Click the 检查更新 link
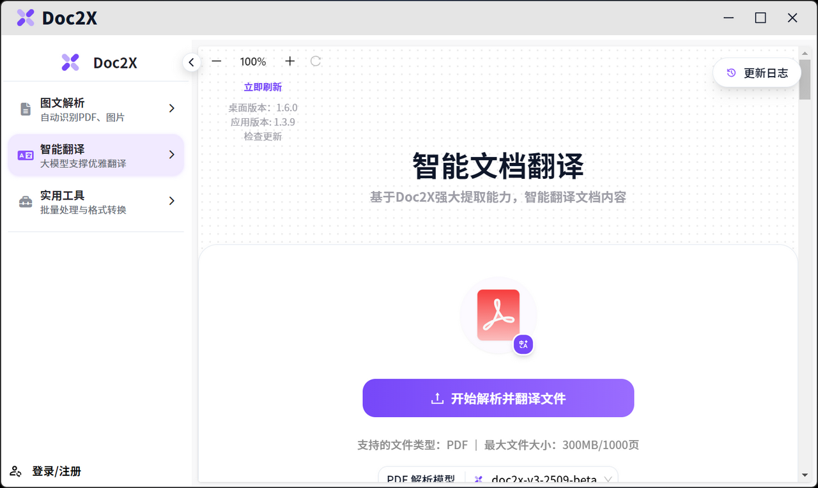The image size is (818, 488). coord(263,136)
